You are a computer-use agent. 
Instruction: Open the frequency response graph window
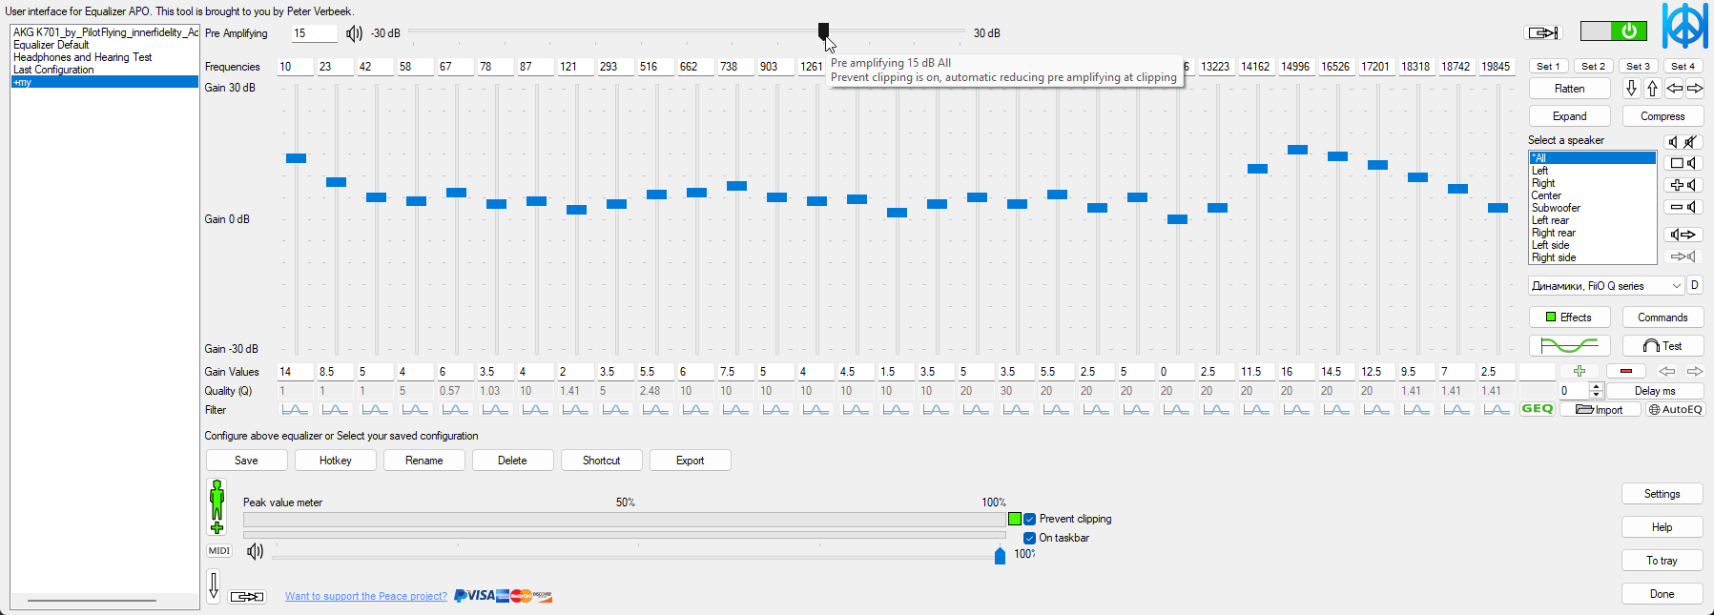(1569, 346)
